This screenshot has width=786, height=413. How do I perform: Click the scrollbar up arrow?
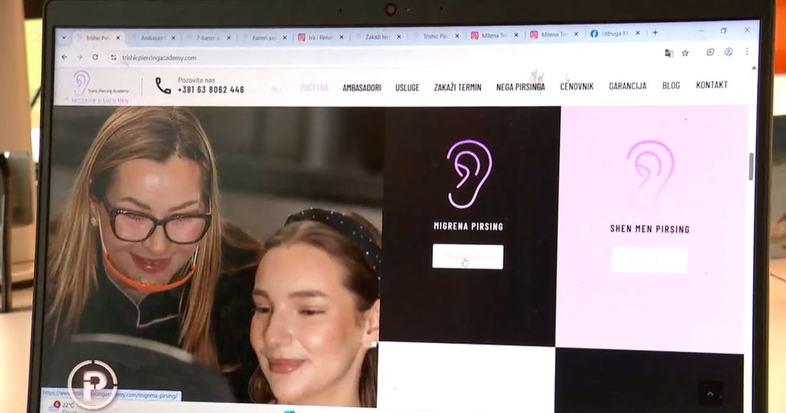click(754, 67)
